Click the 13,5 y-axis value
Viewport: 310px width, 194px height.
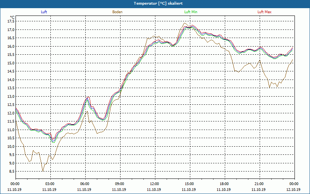click(x=11, y=88)
